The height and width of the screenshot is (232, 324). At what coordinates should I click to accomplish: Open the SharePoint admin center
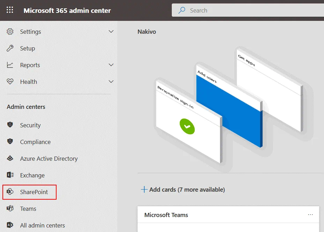[34, 192]
